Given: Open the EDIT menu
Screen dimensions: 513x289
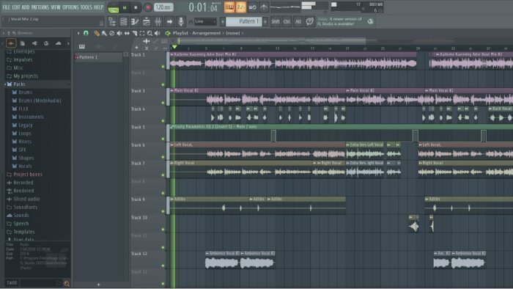Looking at the screenshot, I should [x=16, y=7].
